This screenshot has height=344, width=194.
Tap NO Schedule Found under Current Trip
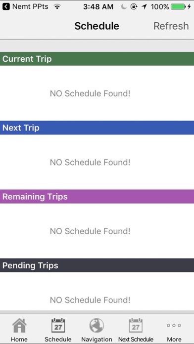pos(90,94)
